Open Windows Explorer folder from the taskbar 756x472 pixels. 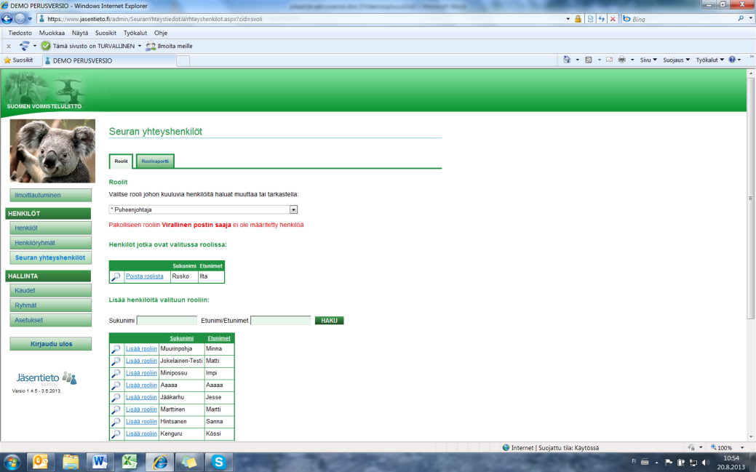70,462
